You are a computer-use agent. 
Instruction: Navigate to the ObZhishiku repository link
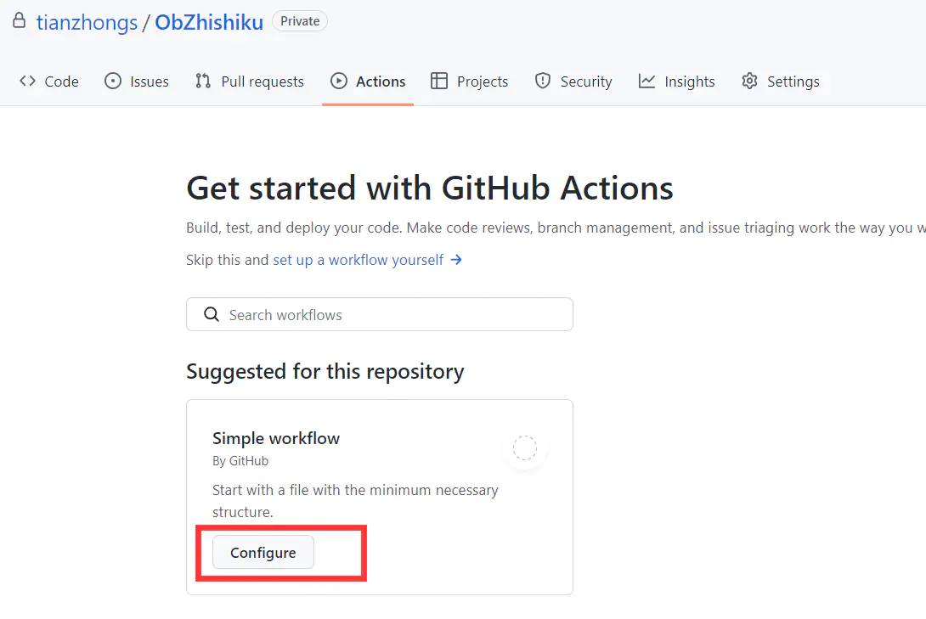point(209,22)
